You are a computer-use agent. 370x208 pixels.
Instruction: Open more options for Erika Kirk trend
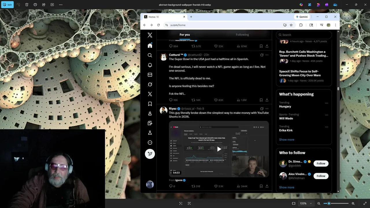click(x=327, y=127)
